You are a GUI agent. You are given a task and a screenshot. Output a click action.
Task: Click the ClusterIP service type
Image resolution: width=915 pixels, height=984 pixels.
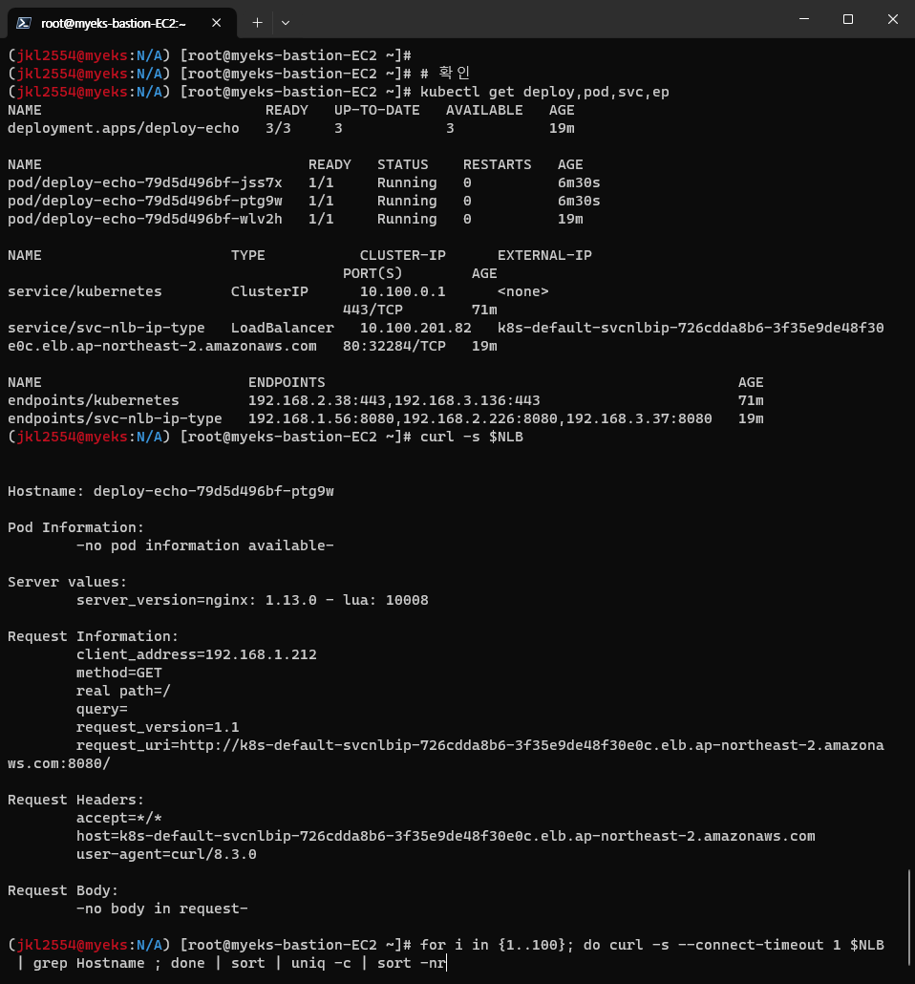tap(269, 291)
